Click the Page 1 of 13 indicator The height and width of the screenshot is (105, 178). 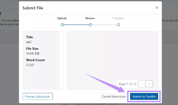[x=127, y=84]
